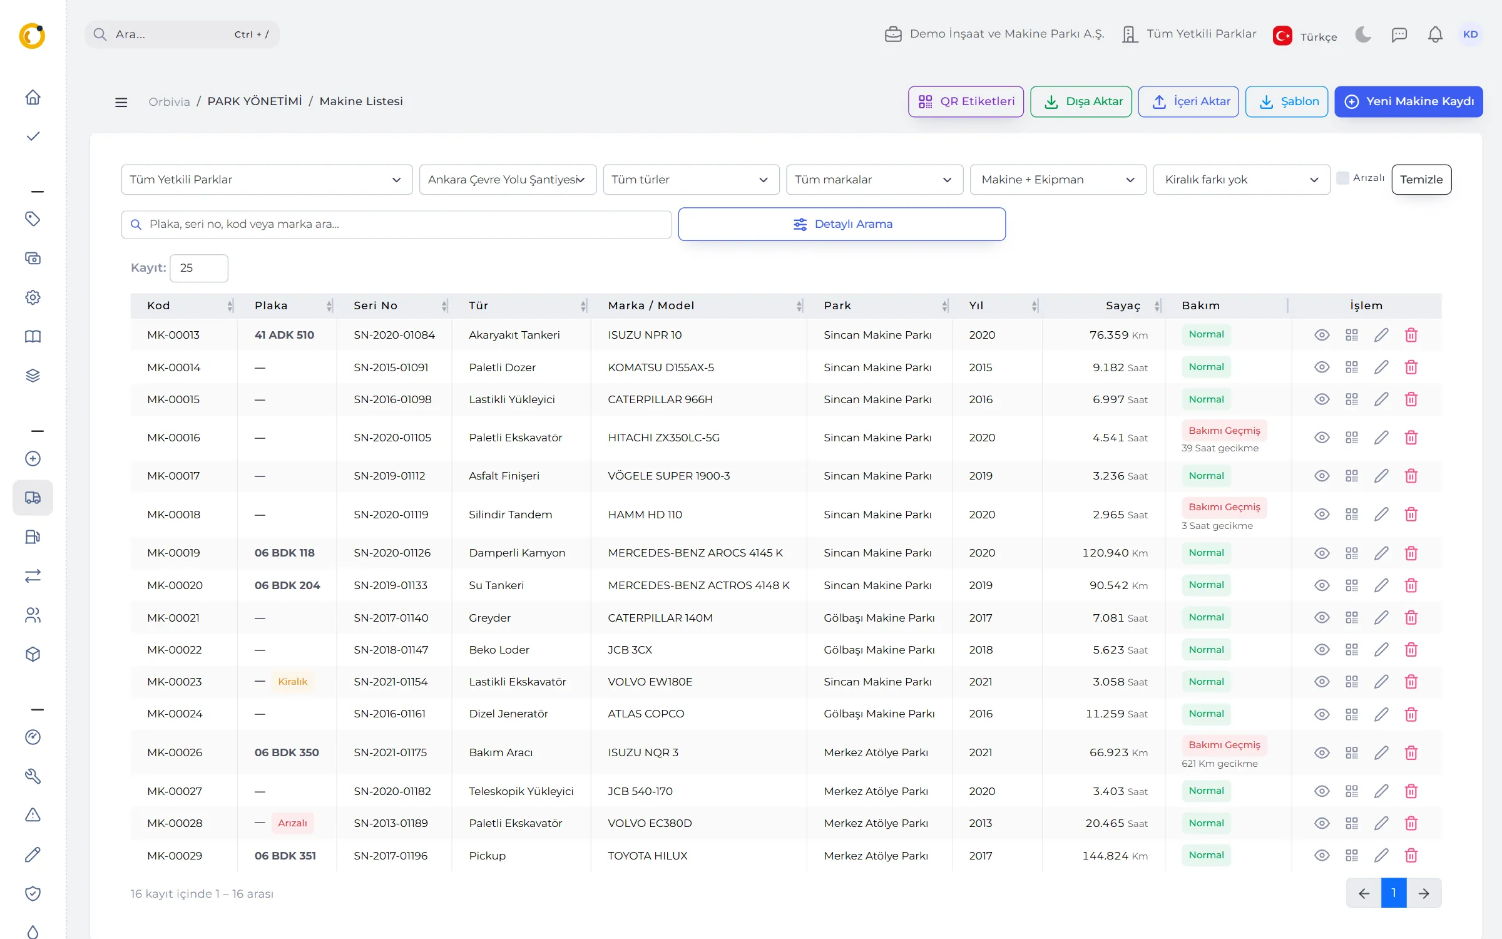Open the transfer arrows icon in sidebar
1502x939 pixels.
tap(33, 576)
